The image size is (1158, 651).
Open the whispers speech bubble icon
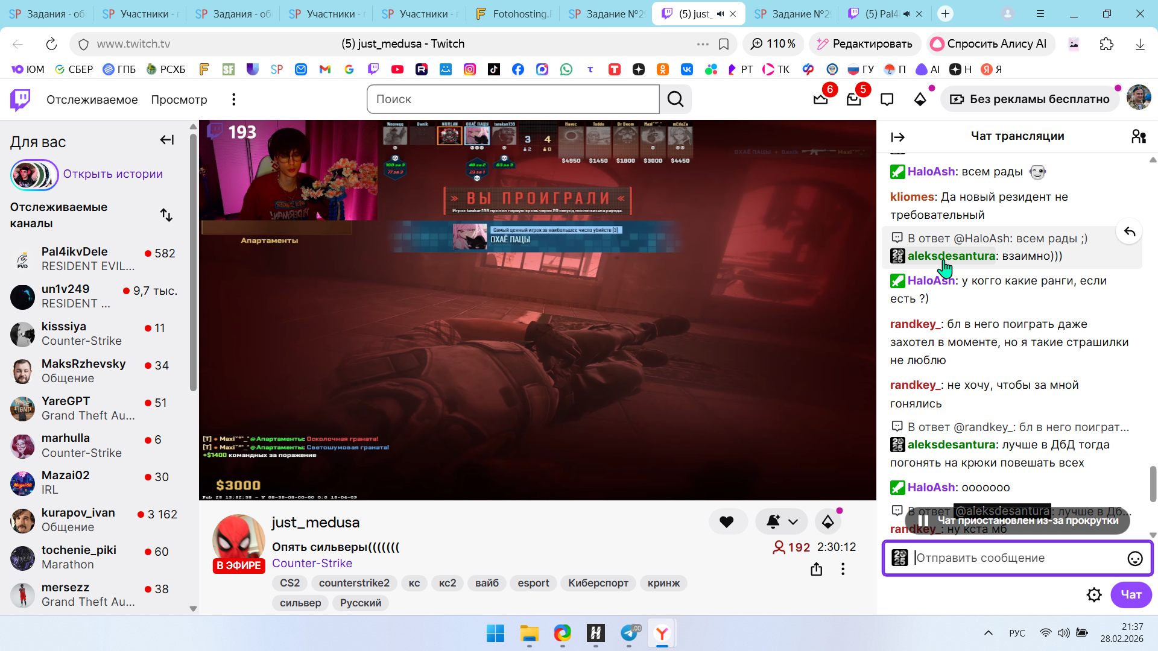coord(887,99)
